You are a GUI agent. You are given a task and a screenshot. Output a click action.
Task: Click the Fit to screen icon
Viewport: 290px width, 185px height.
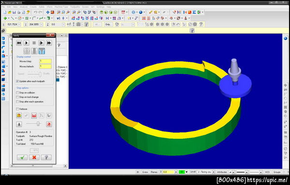coord(48,13)
